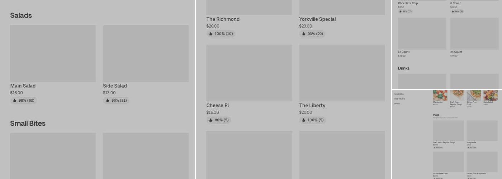Image resolution: width=502 pixels, height=179 pixels.
Task: Tap thumbs-up icon under Chocolate Chip
Action: click(x=401, y=11)
